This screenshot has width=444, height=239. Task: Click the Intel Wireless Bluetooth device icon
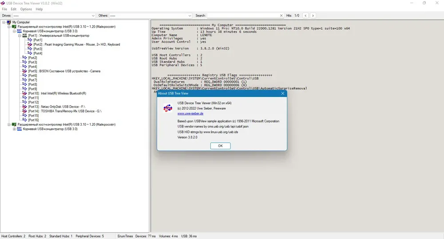pos(24,93)
